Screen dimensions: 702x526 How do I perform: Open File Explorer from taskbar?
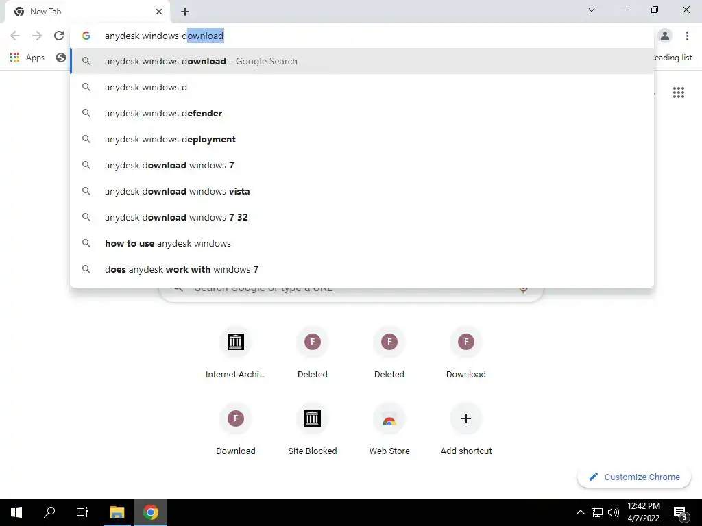point(117,512)
